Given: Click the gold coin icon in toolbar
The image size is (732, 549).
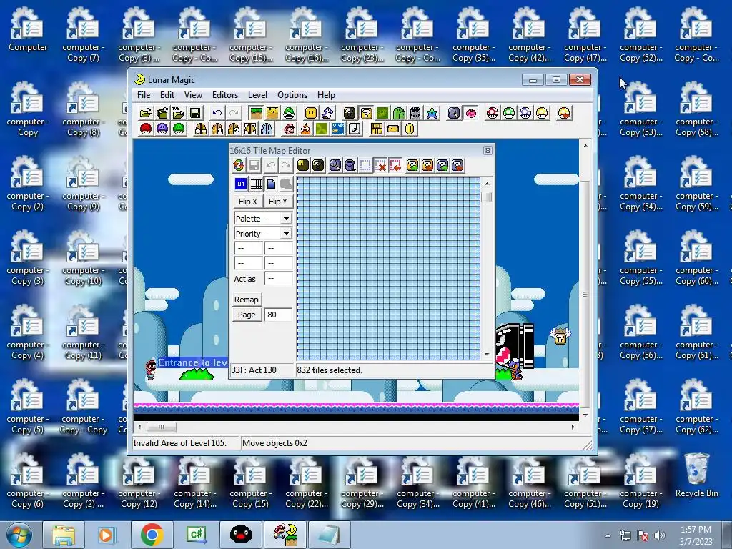Looking at the screenshot, I should [x=410, y=129].
